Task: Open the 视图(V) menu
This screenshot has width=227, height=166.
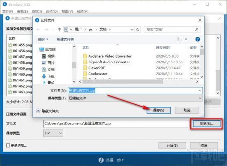Action: [67, 12]
